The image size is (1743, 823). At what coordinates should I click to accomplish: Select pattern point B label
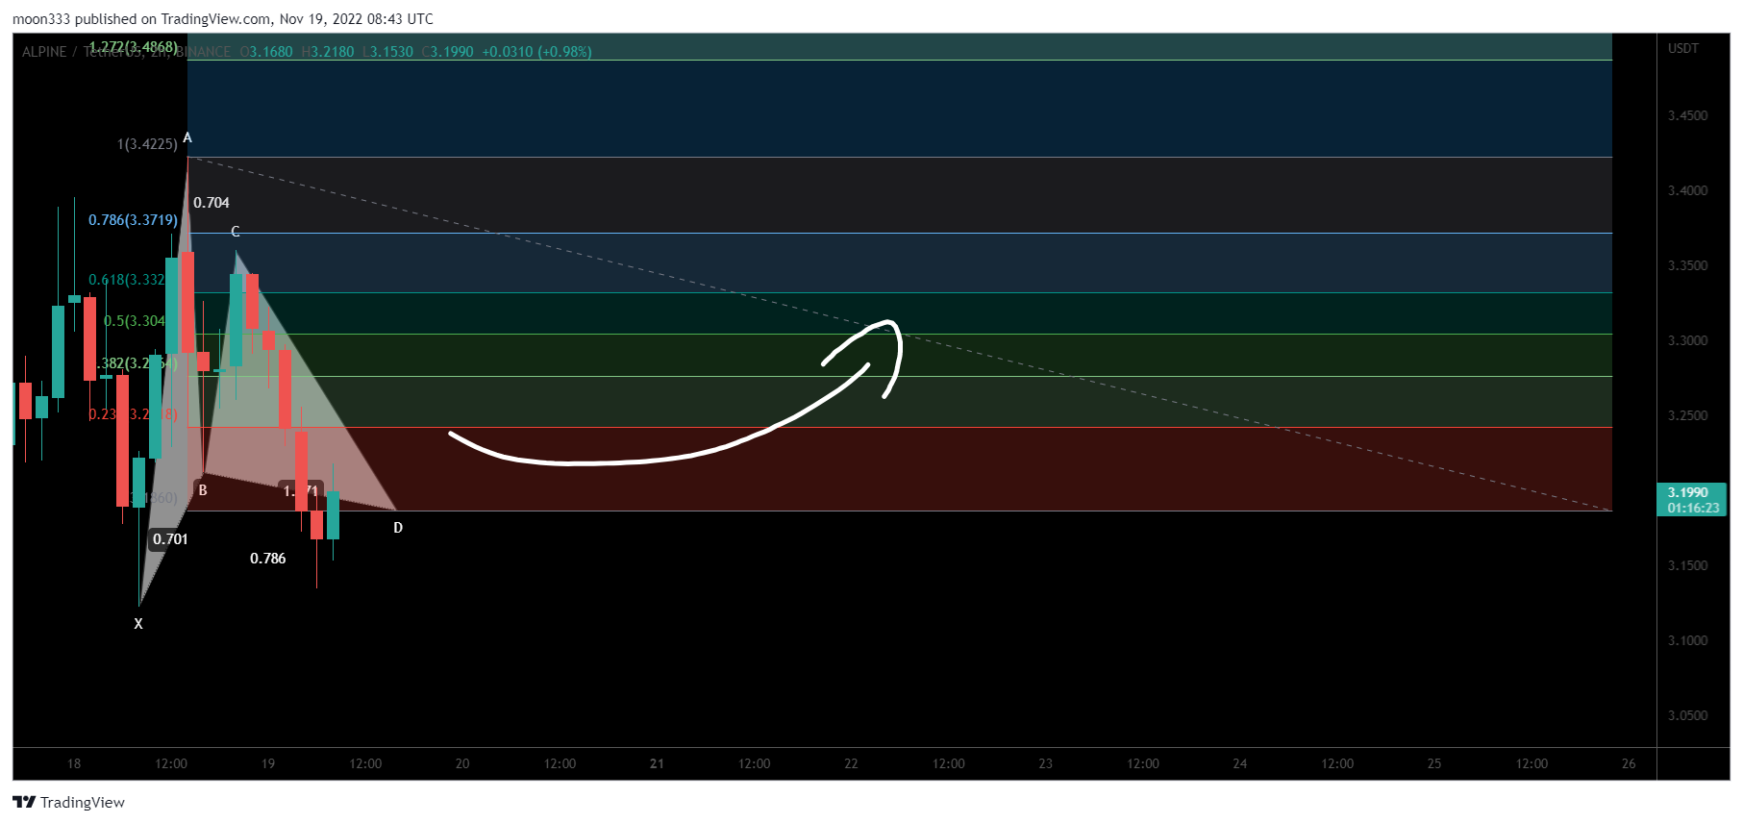pyautogui.click(x=203, y=490)
